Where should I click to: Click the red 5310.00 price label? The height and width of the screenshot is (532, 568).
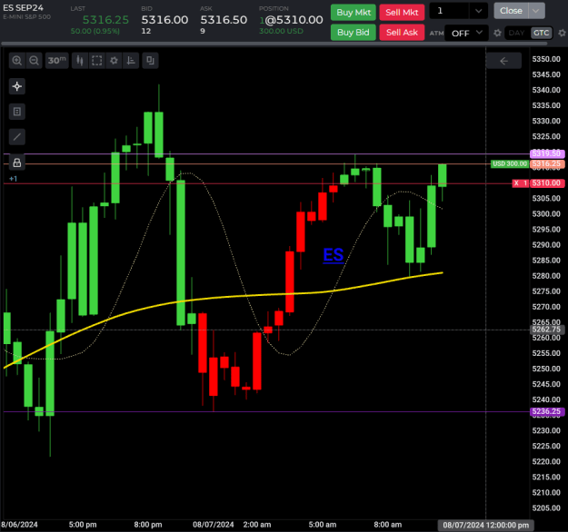[547, 183]
